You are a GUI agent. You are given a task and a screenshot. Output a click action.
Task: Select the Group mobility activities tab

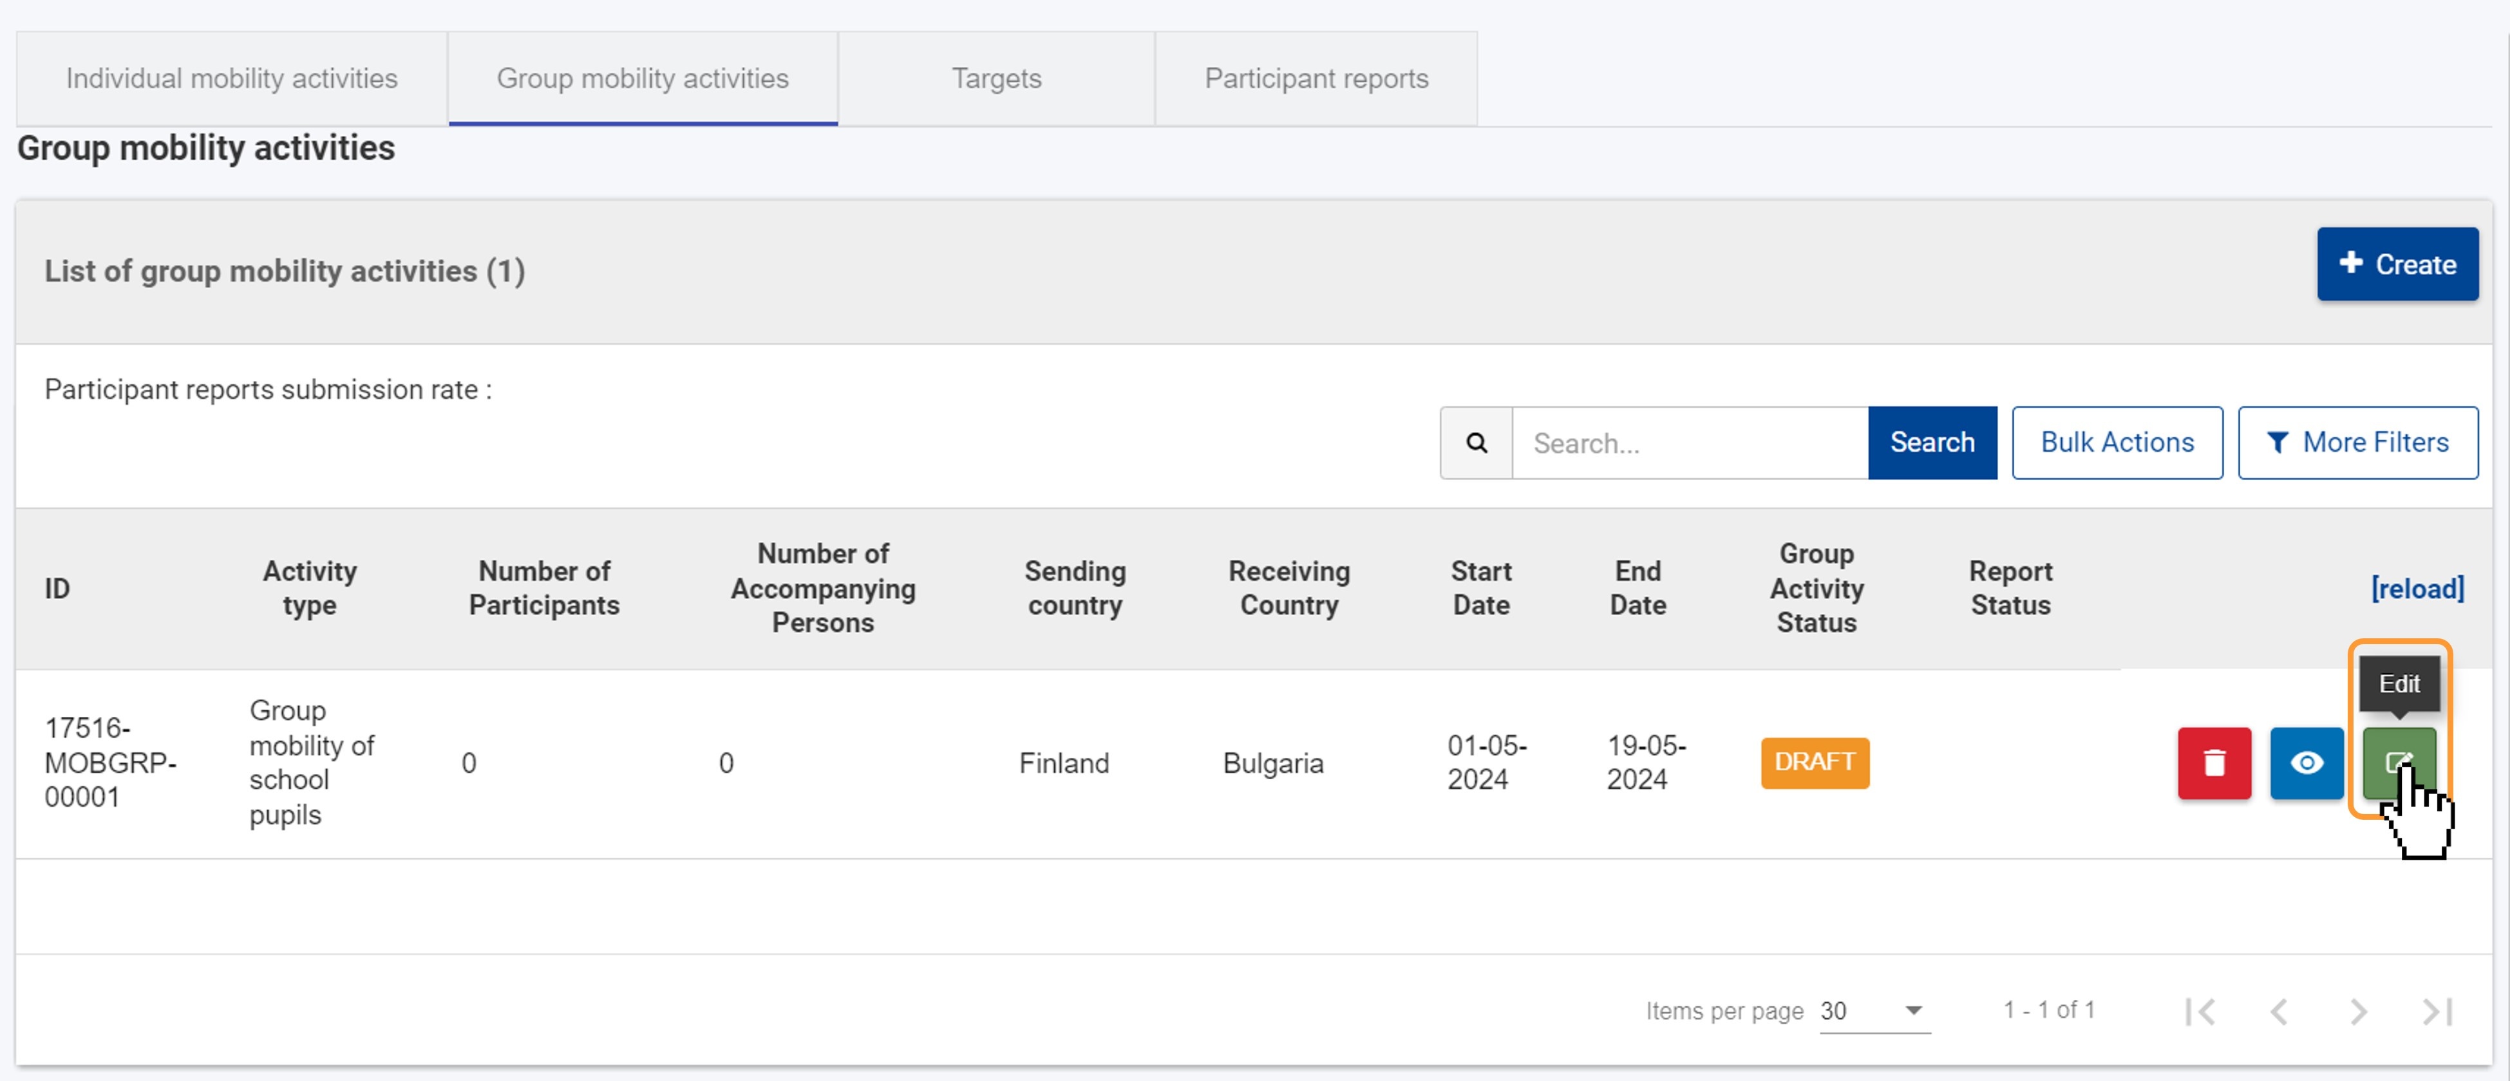tap(642, 78)
